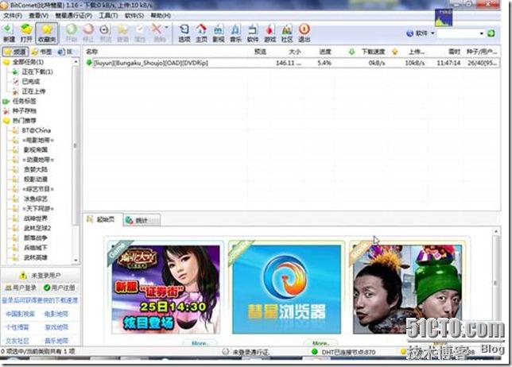Open the 帮助(H) menu
Image resolution: width=512 pixels, height=367 pixels.
pos(161,16)
